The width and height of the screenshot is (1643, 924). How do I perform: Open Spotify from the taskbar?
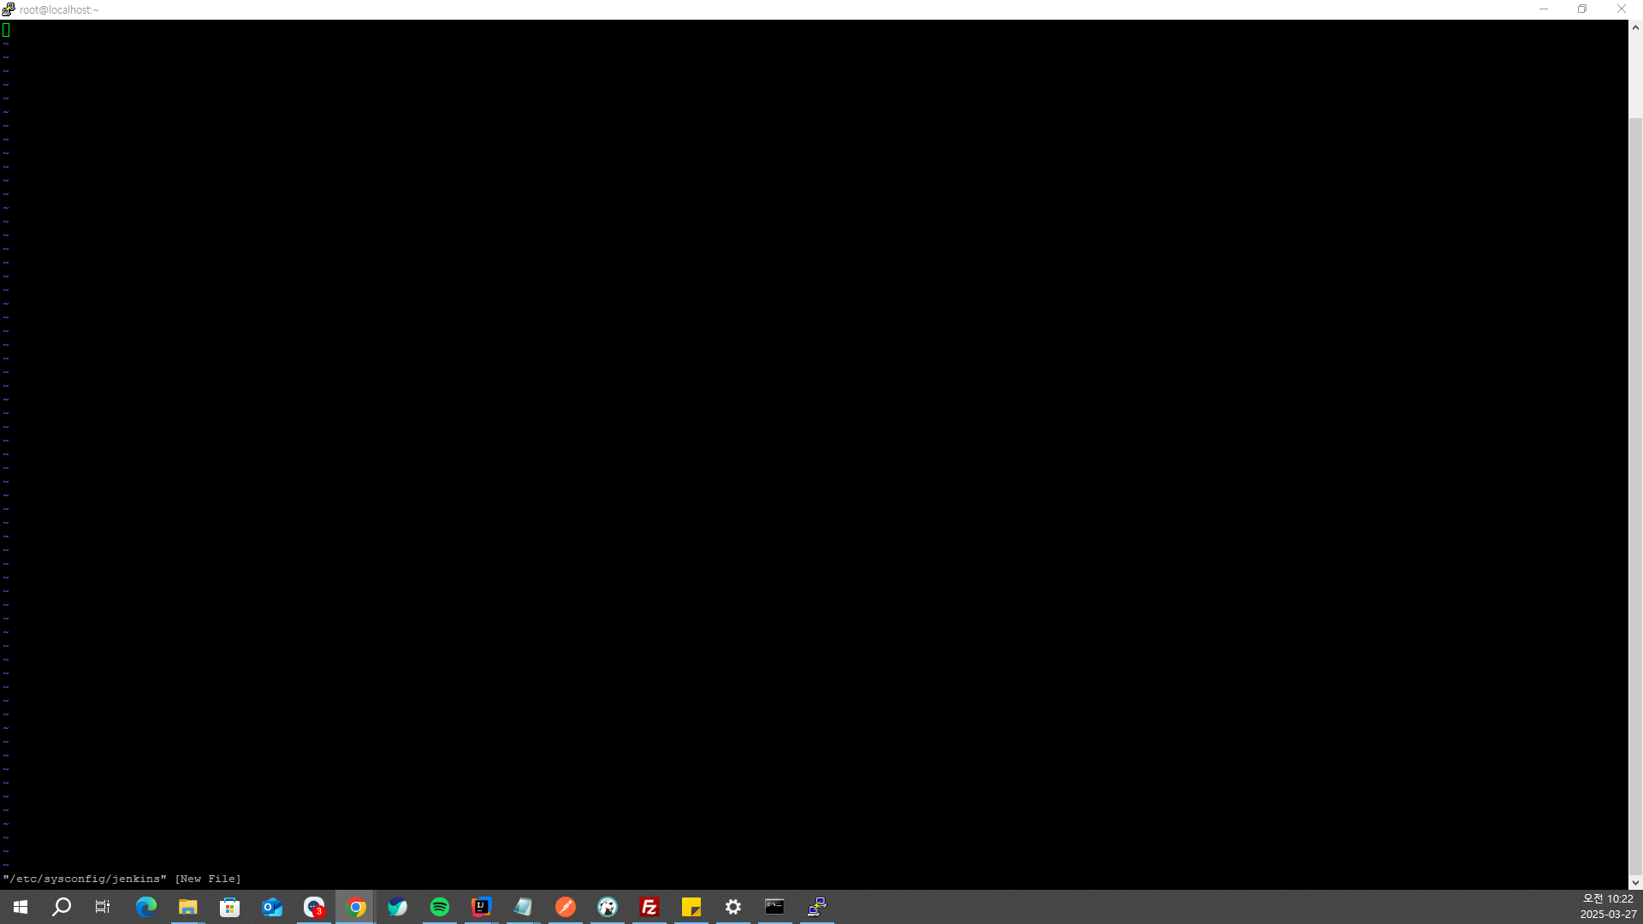[440, 907]
